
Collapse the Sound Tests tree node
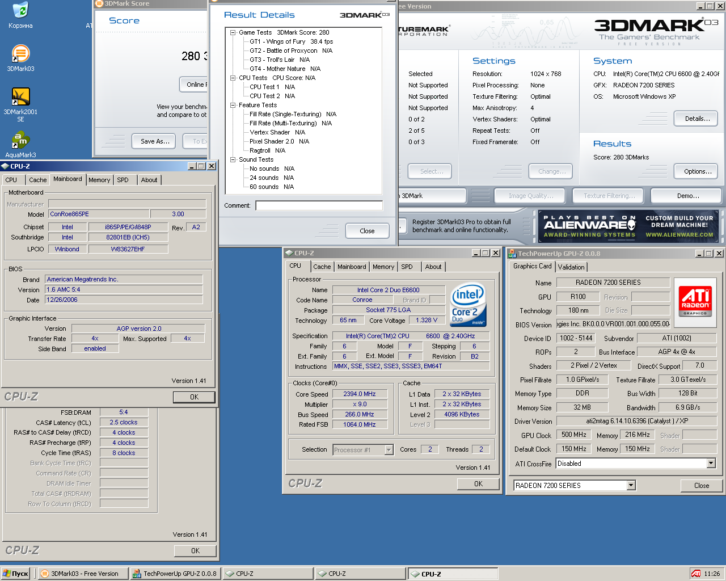pos(233,159)
